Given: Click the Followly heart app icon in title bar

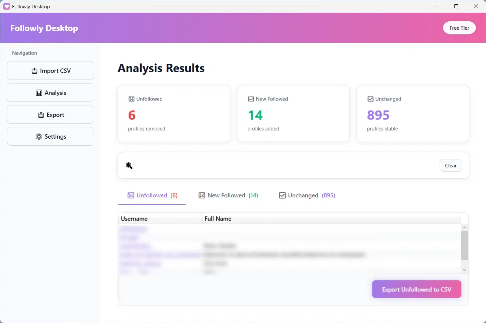Looking at the screenshot, I should click(7, 6).
